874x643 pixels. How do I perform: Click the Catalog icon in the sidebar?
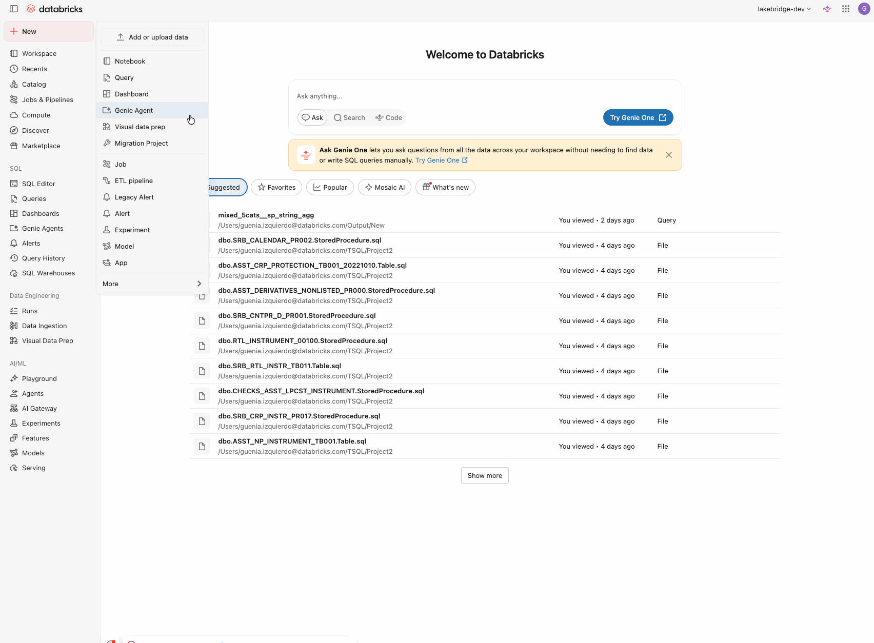(x=14, y=84)
